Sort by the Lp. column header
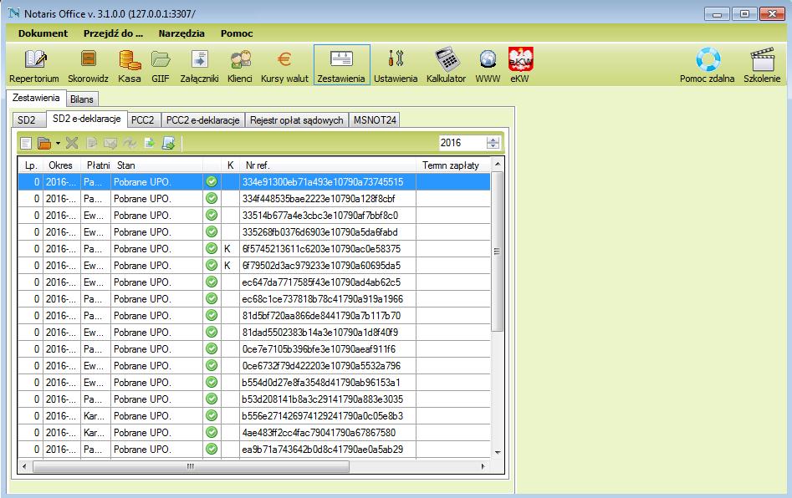The height and width of the screenshot is (498, 792). (31, 165)
